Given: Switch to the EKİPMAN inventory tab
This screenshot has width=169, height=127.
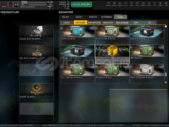Looking at the screenshot, I should point(107,17).
